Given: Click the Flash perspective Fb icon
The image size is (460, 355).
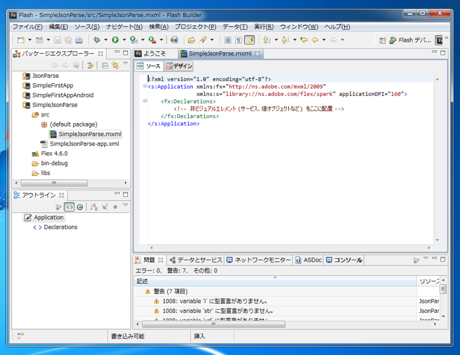Looking at the screenshot, I should click(439, 40).
